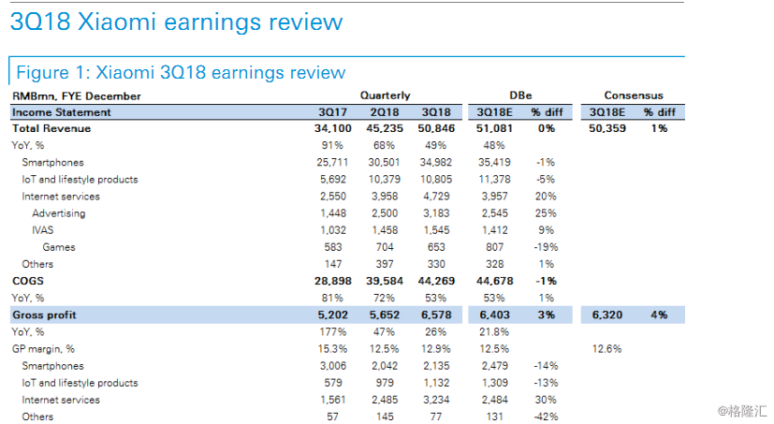Image resolution: width=774 pixels, height=424 pixels.
Task: Click the IoT revenue value '10,379'
Action: coord(385,180)
